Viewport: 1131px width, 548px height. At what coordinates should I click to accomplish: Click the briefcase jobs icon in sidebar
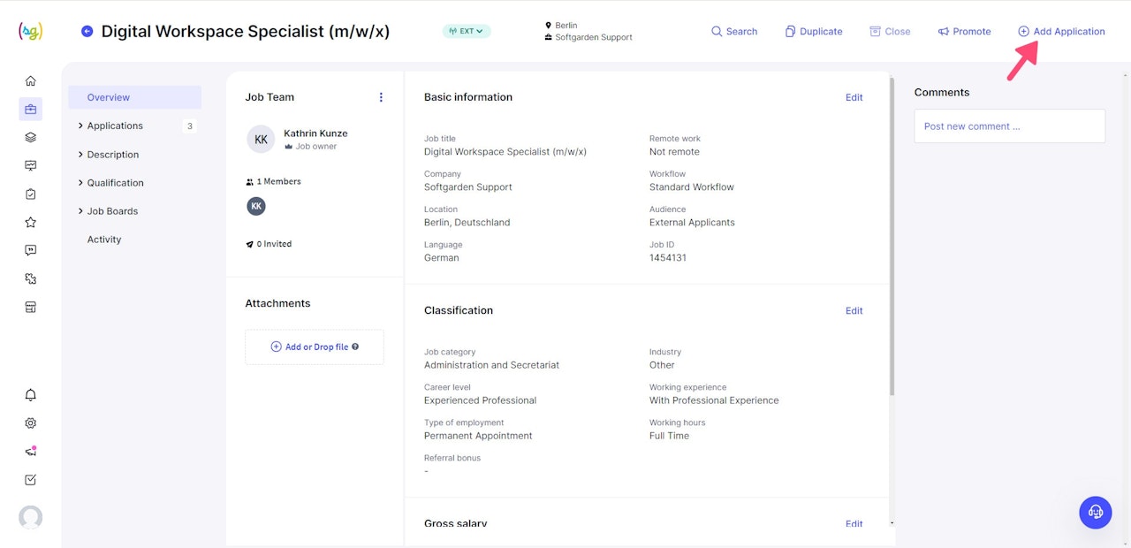[x=31, y=109]
